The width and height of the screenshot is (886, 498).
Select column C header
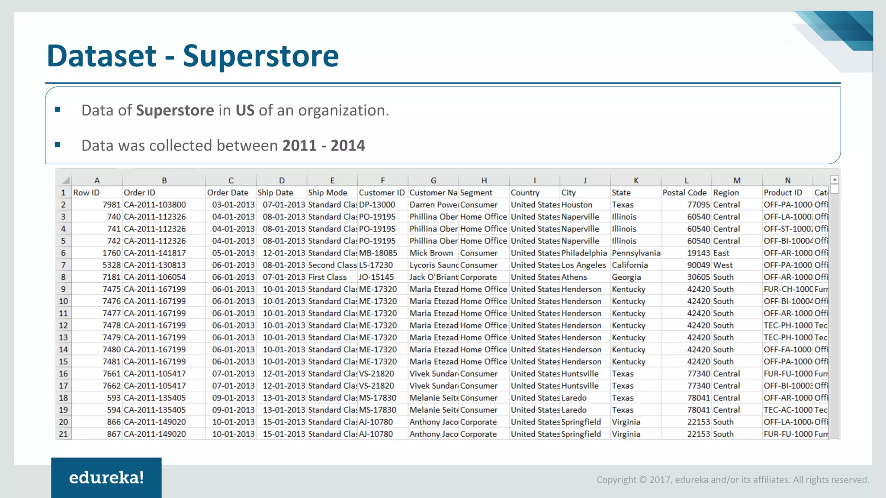coord(231,180)
